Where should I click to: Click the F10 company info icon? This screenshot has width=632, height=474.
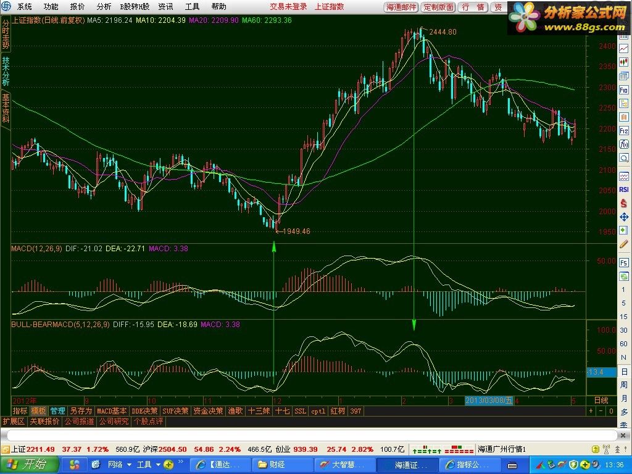click(x=623, y=90)
